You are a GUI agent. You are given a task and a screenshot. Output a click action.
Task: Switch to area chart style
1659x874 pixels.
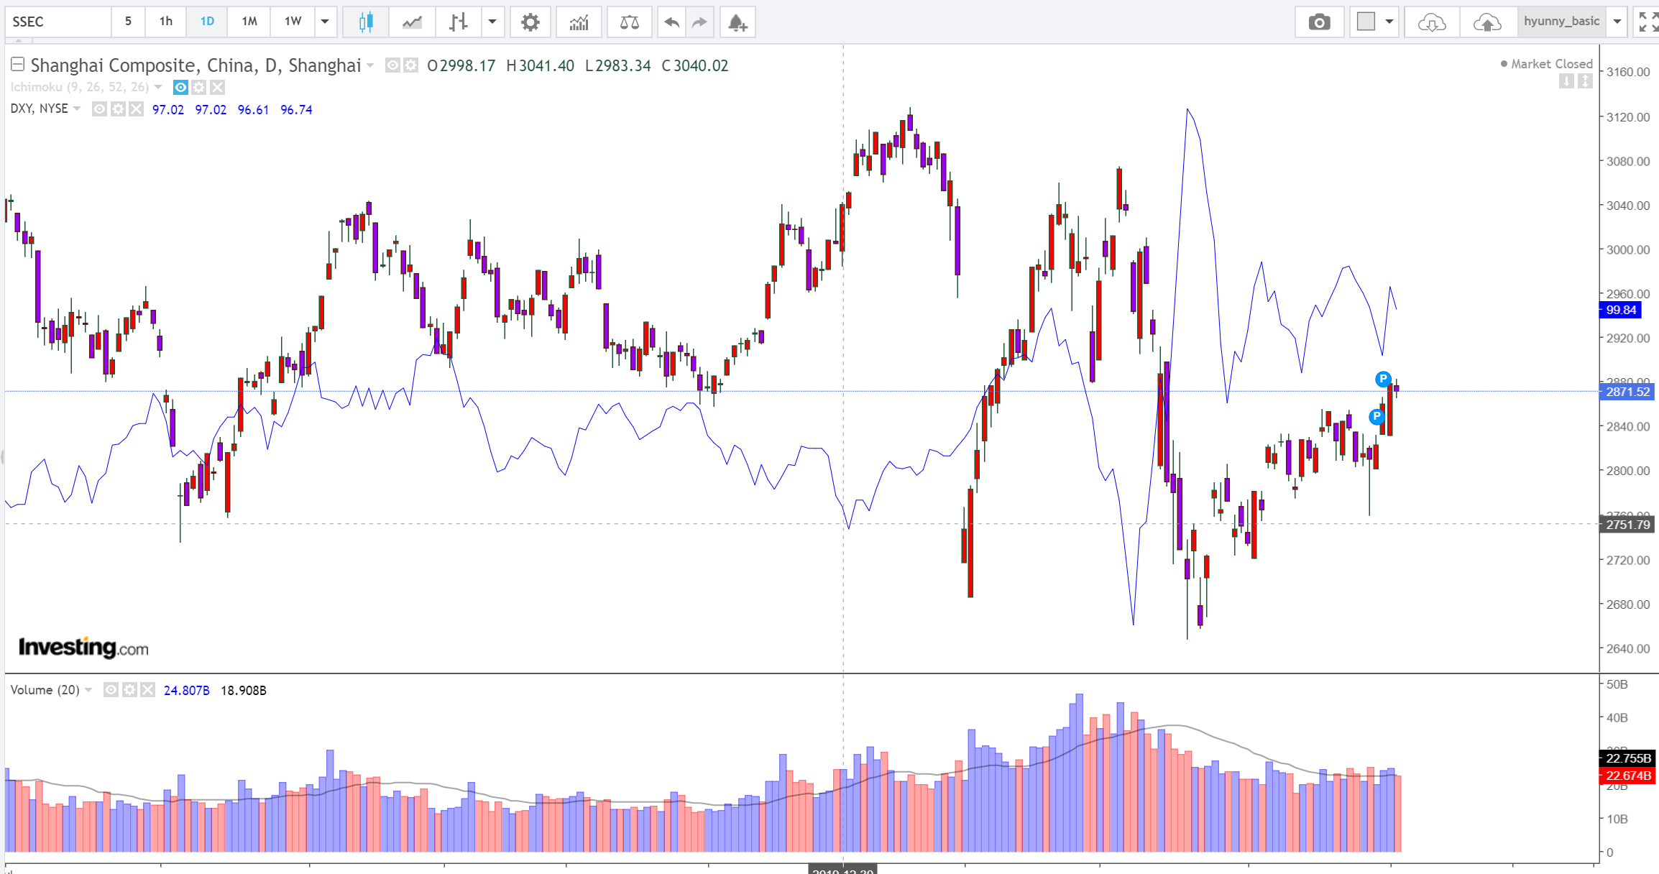tap(412, 22)
